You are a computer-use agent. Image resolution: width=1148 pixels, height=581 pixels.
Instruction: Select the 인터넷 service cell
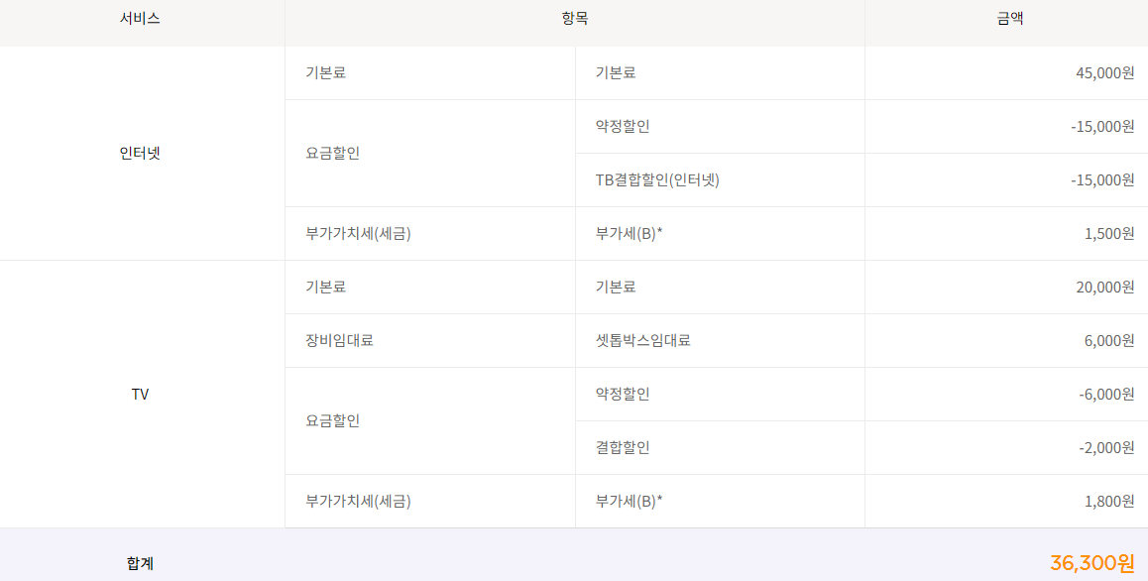click(140, 154)
